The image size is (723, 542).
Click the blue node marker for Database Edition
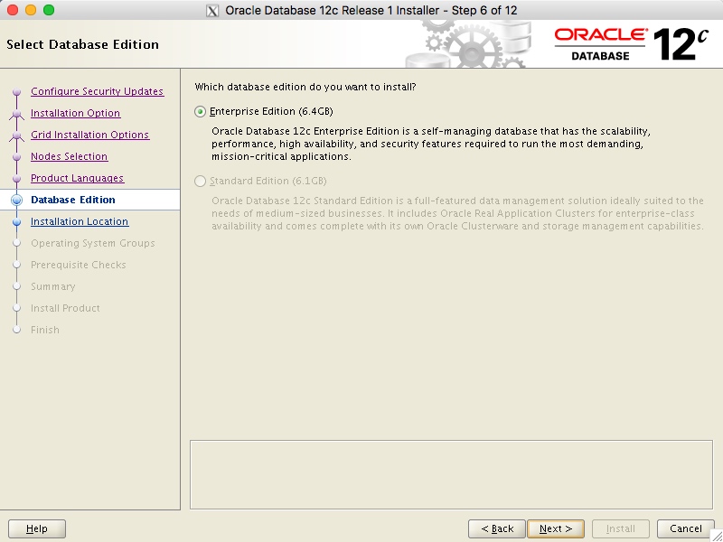click(x=18, y=200)
